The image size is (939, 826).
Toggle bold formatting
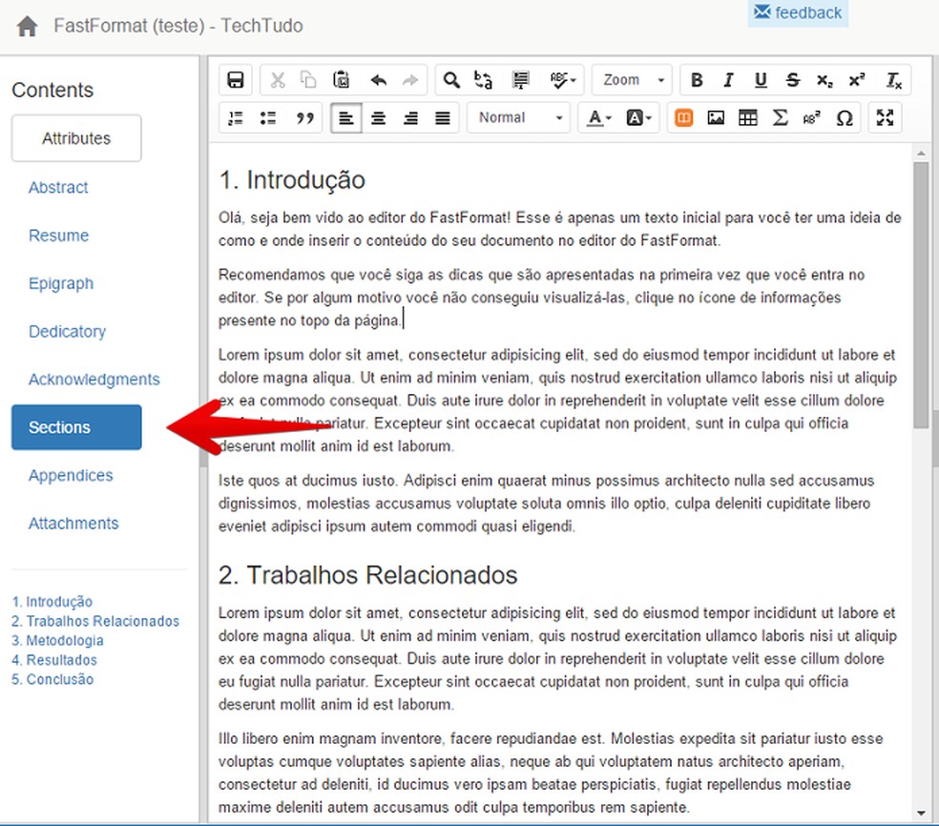(697, 80)
